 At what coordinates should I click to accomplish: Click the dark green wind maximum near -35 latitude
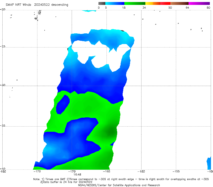point(111,132)
